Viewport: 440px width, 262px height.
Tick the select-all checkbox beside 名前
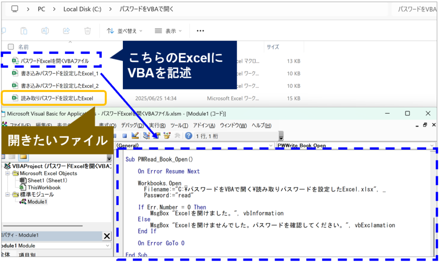point(11,46)
